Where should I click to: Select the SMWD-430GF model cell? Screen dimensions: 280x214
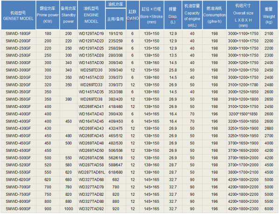pos(18,128)
